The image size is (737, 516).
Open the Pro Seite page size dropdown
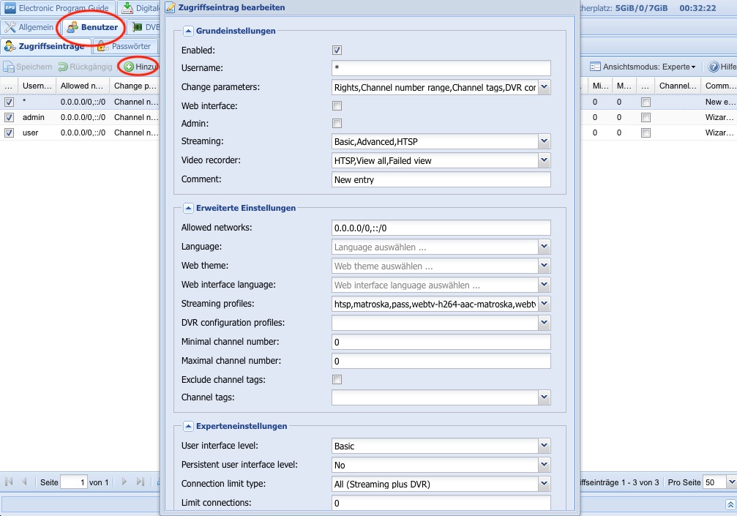click(731, 482)
